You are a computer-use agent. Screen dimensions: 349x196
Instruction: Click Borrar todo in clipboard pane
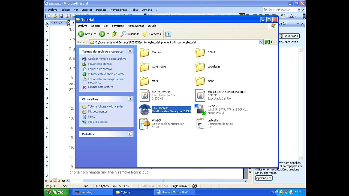point(289,36)
